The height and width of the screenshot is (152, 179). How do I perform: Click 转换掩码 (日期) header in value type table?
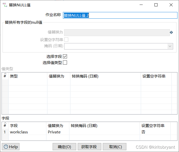coord(105,76)
